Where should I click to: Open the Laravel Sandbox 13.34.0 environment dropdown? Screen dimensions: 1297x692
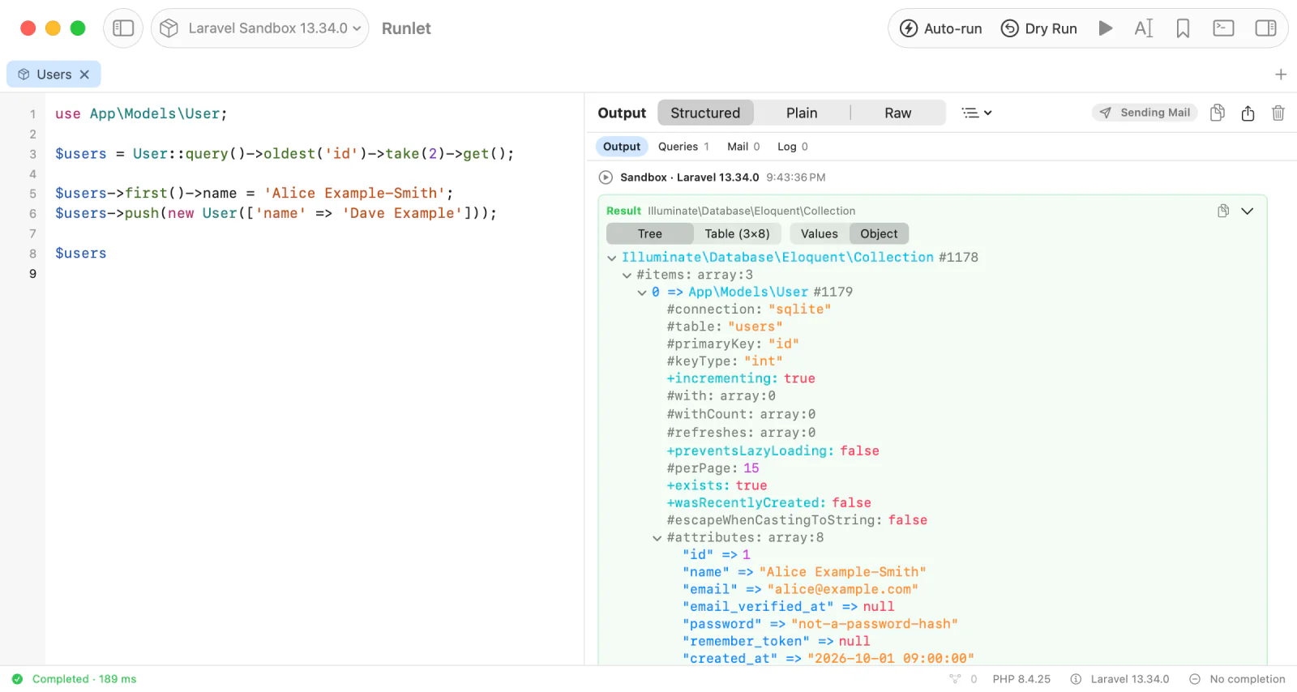pos(260,28)
